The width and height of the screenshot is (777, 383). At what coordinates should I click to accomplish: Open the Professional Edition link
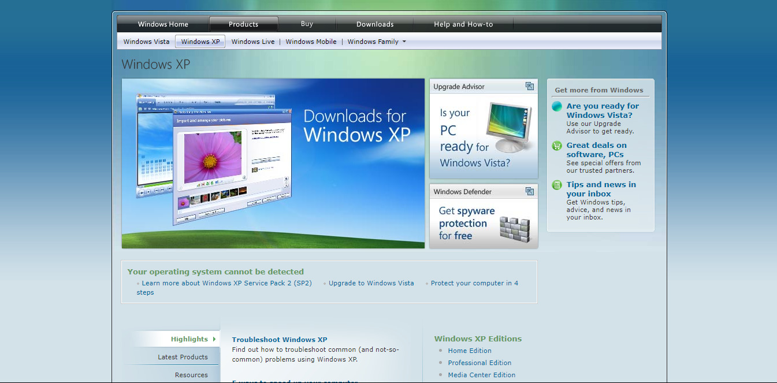click(479, 363)
